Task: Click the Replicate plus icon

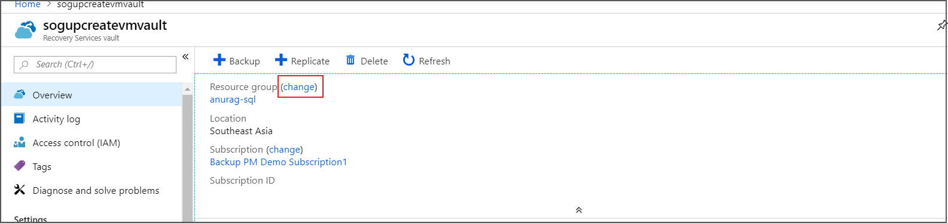Action: [x=281, y=60]
